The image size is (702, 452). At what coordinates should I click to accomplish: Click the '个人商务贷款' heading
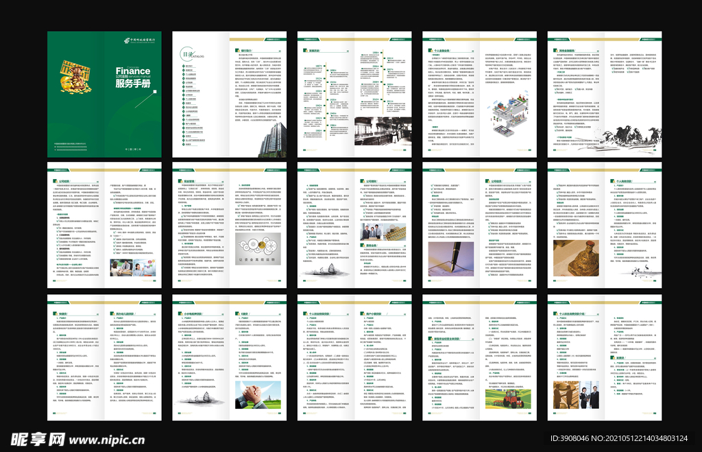[623, 182]
